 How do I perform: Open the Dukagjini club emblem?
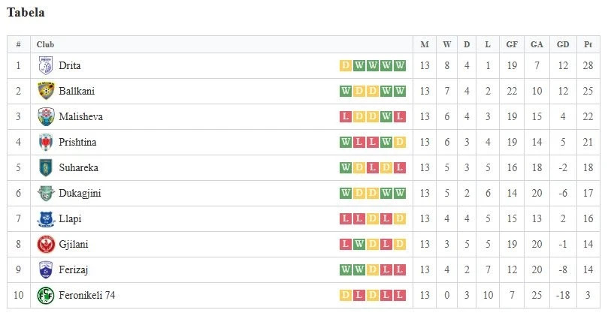pos(46,194)
